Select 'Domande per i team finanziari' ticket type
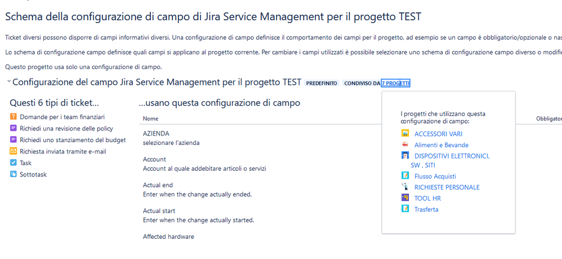 pyautogui.click(x=63, y=117)
